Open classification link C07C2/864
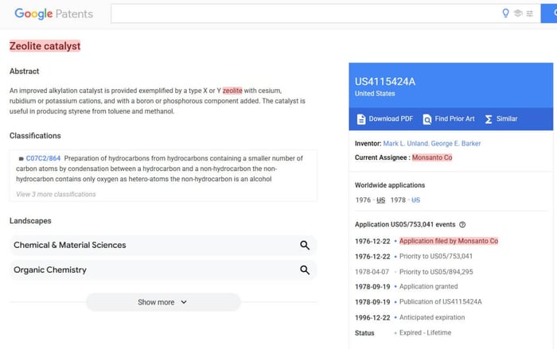Screen dimensions: 557x349 coord(43,158)
